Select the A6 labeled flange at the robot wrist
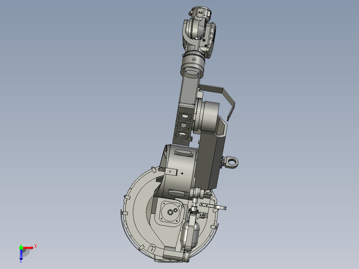The height and width of the screenshot is (269, 359). [201, 13]
